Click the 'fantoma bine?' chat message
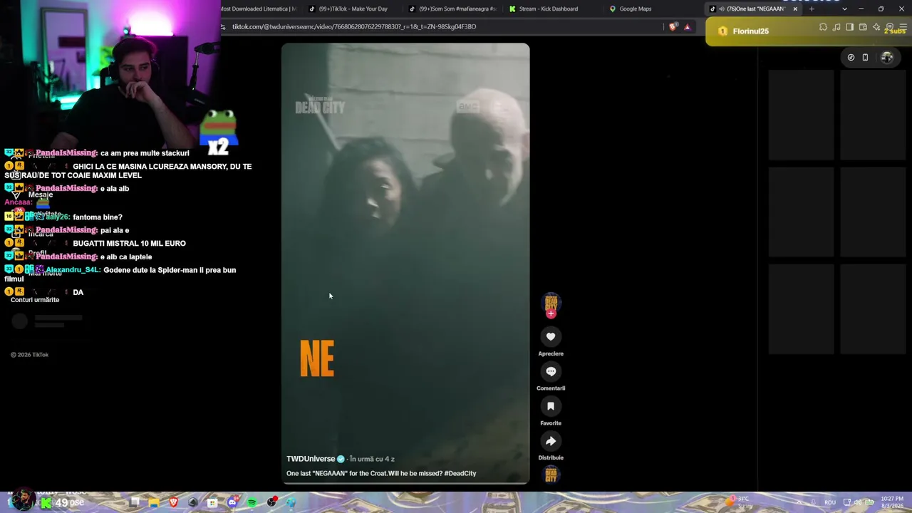Image resolution: width=912 pixels, height=513 pixels. click(98, 217)
